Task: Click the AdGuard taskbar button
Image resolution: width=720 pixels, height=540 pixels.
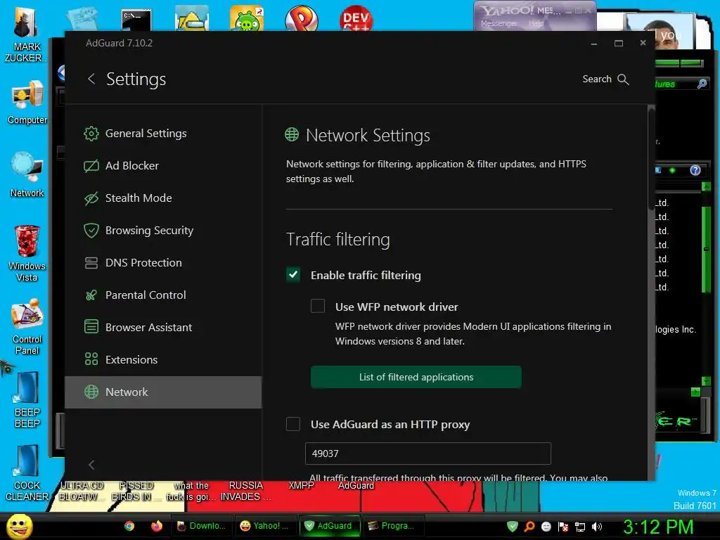Action: (329, 526)
